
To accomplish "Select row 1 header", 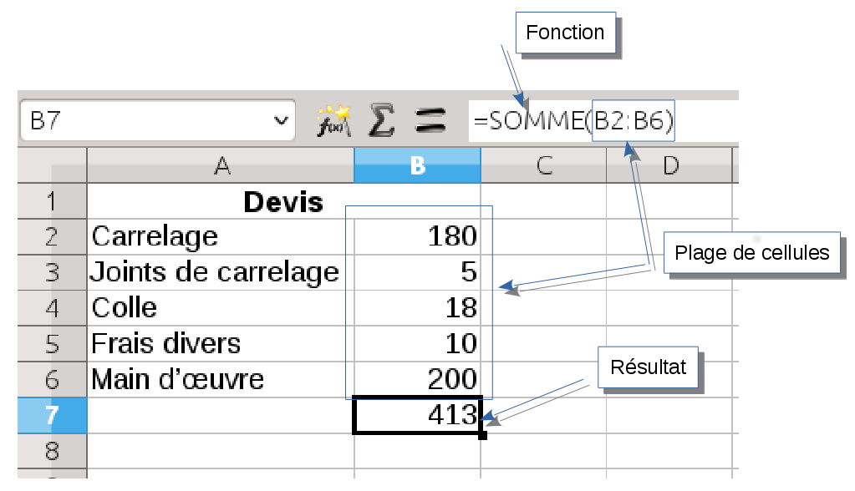I will pos(52,201).
